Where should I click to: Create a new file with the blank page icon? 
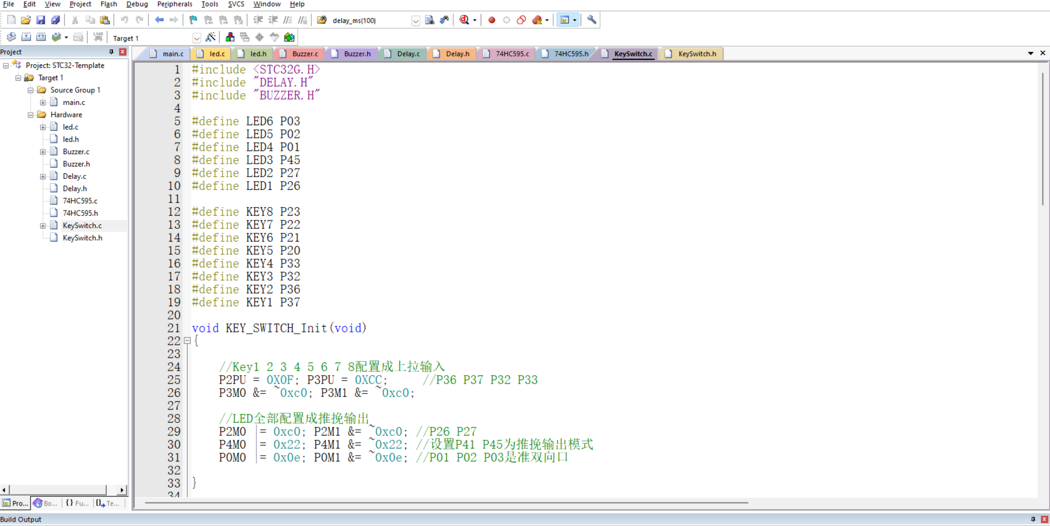pos(11,20)
